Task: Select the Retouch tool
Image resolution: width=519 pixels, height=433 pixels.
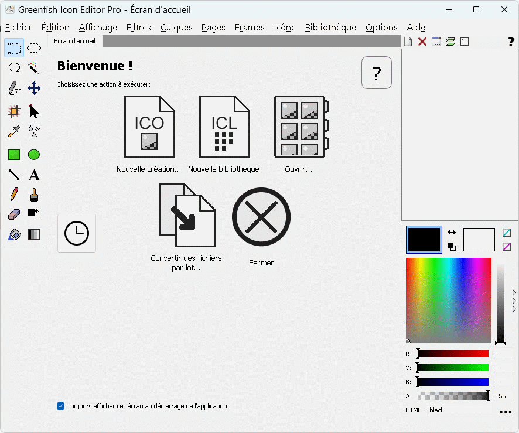Action: tap(34, 131)
